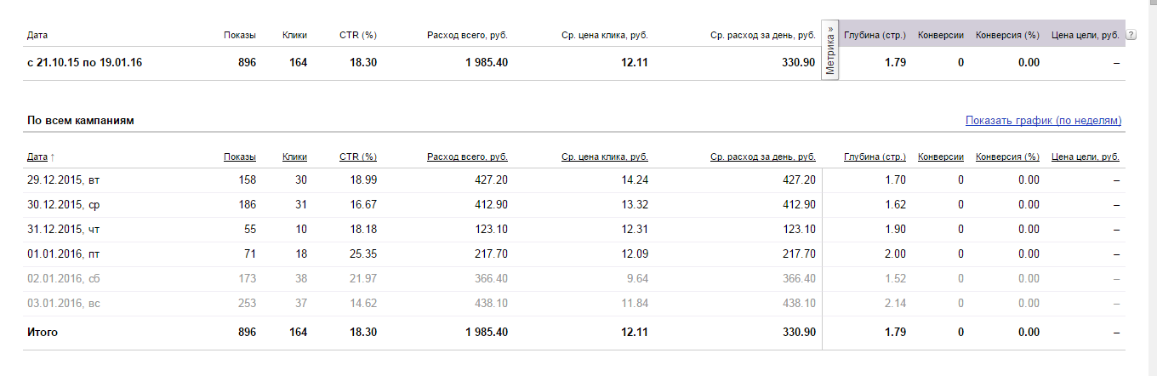Click the question mark help icon
The height and width of the screenshot is (376, 1157).
(x=1131, y=35)
